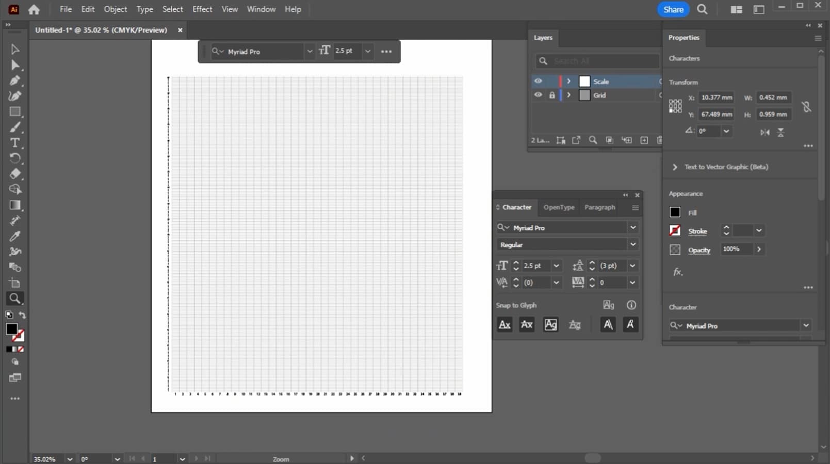This screenshot has height=464, width=830.
Task: Unlock the Grid layer
Action: [x=552, y=95]
